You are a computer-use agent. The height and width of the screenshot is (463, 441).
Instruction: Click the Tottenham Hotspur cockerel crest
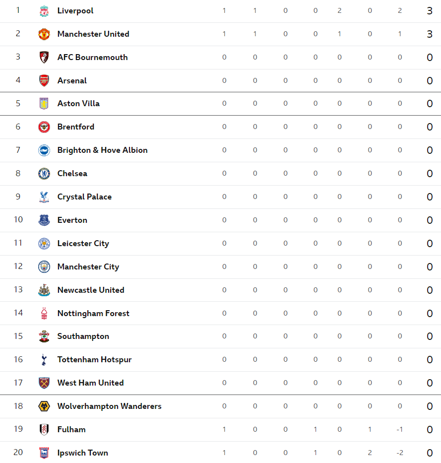tap(44, 360)
